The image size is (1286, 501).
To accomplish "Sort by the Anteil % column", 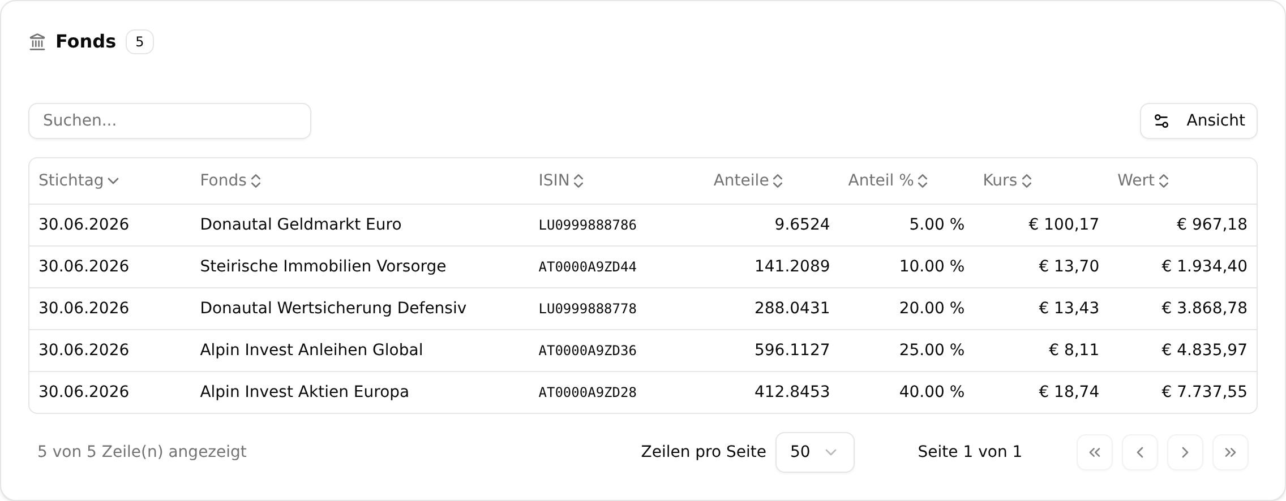I will 888,180.
